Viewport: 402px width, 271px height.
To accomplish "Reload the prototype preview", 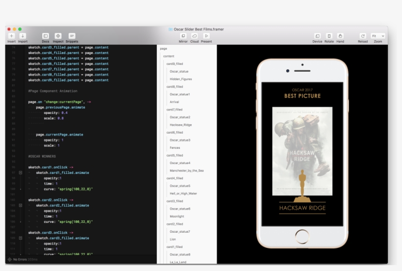I will (363, 36).
